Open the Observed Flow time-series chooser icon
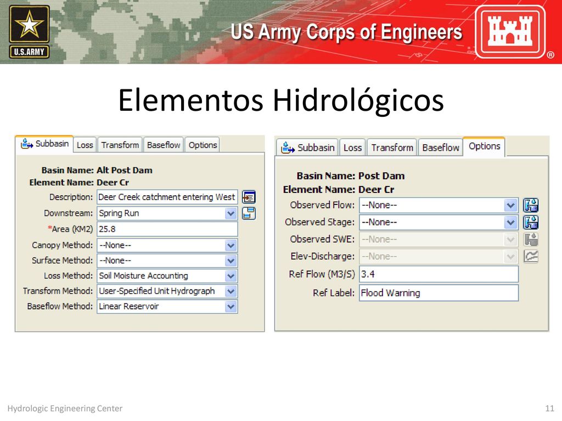The image size is (562, 421). 531,206
